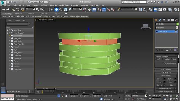Open the Graph Editors menu
The image size is (180, 101).
(x=64, y=5)
